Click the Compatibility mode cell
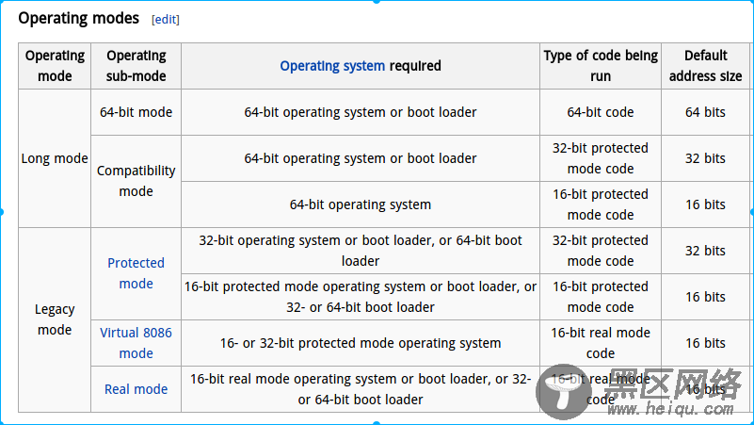The image size is (754, 425). 136,181
